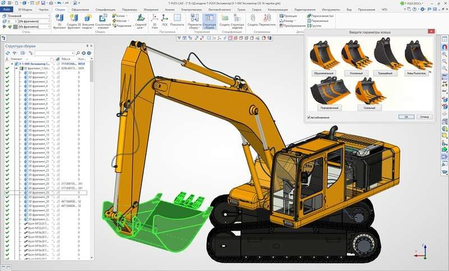Toggle the Структура сборки ribbon button

coord(209,22)
